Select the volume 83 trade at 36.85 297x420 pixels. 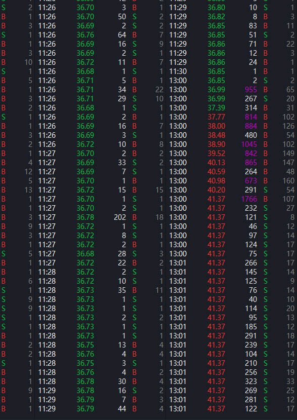click(x=231, y=26)
